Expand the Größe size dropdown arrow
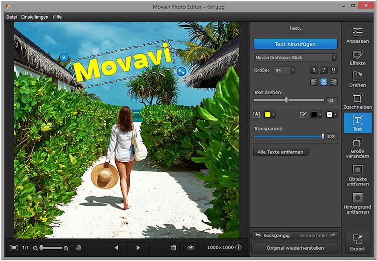Image resolution: width=377 pixels, height=261 pixels. click(293, 71)
